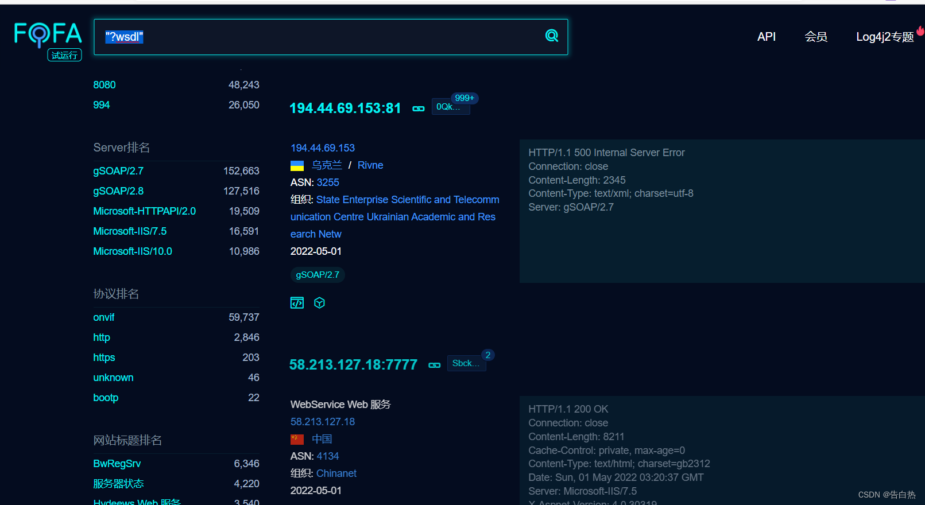The width and height of the screenshot is (925, 505).
Task: Click IP link 58.213.127.18
Action: [x=323, y=422]
